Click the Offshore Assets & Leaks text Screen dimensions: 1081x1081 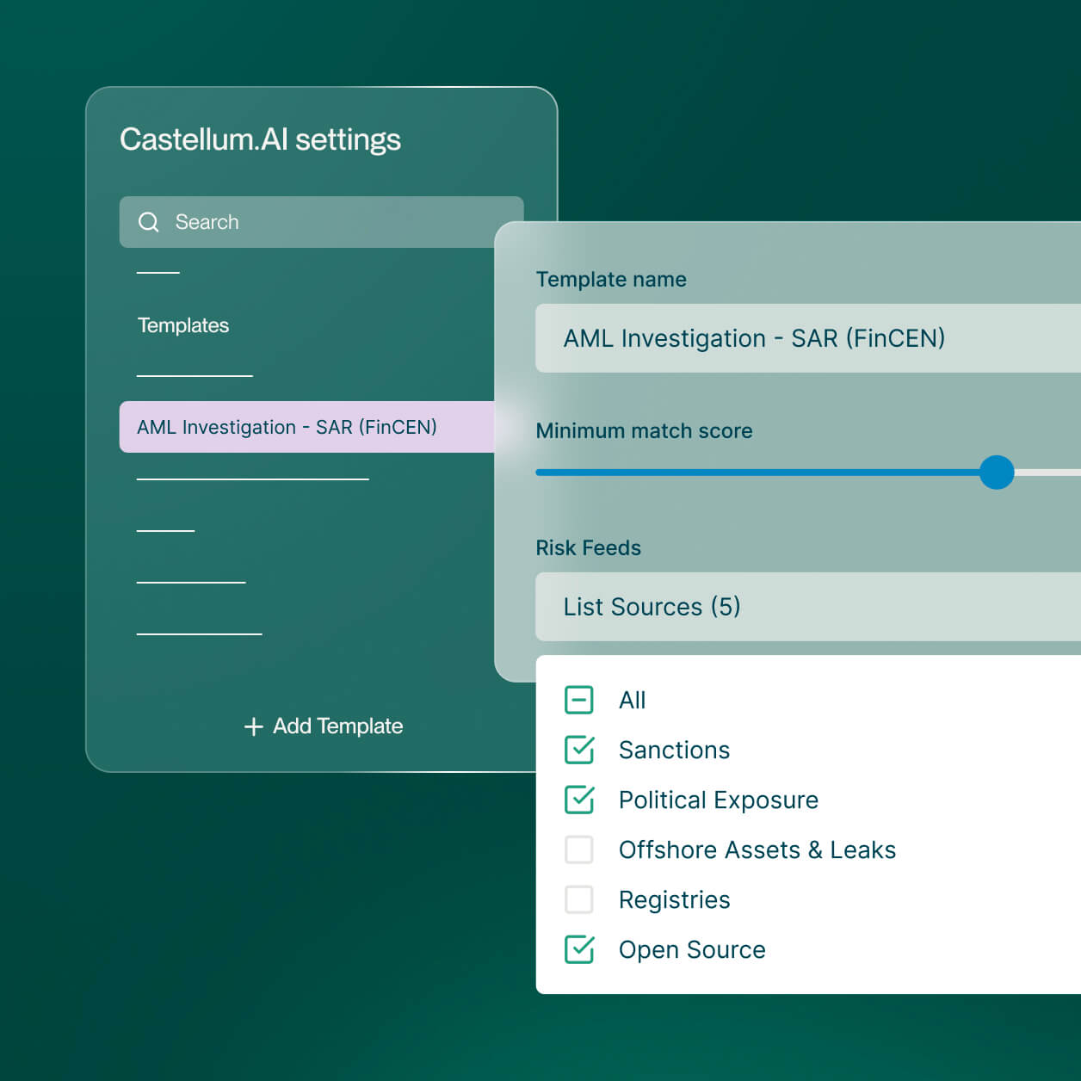[757, 850]
